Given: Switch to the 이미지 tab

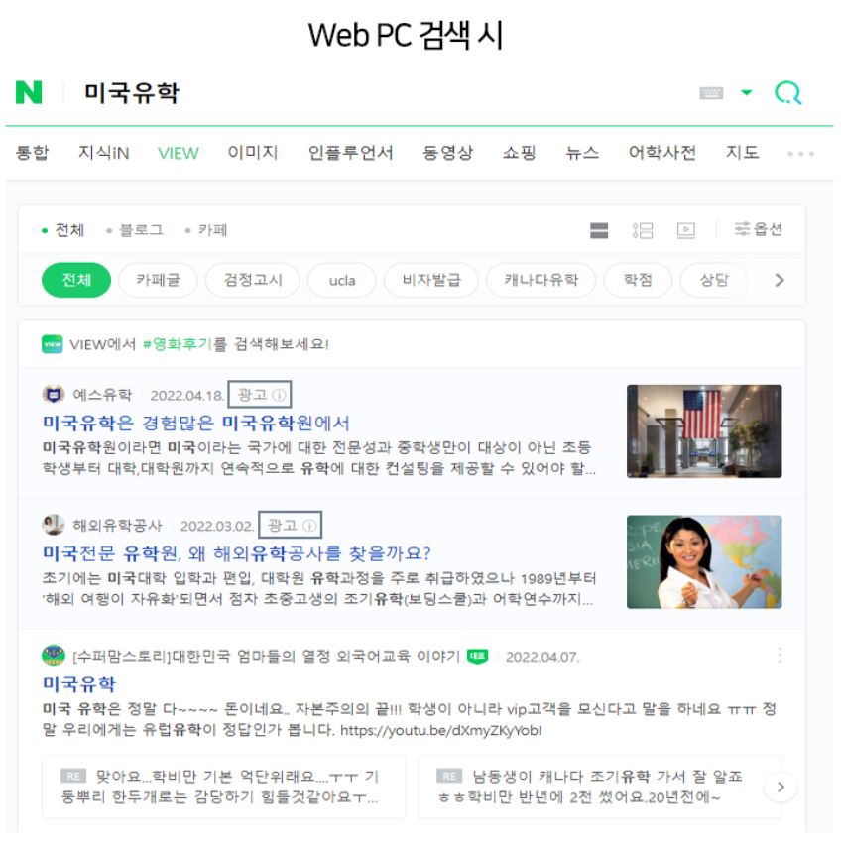Looking at the screenshot, I should pos(253,153).
